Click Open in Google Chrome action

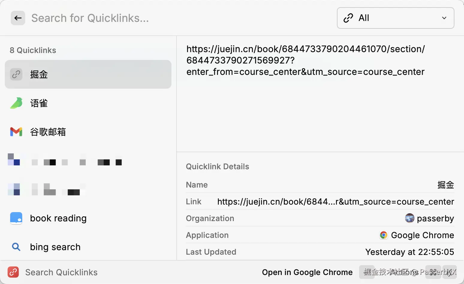pos(307,272)
